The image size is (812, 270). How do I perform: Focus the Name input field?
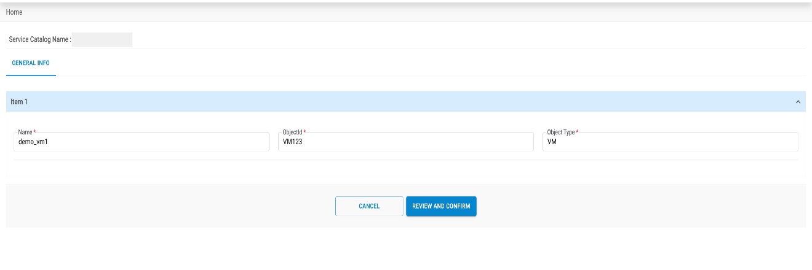(141, 142)
